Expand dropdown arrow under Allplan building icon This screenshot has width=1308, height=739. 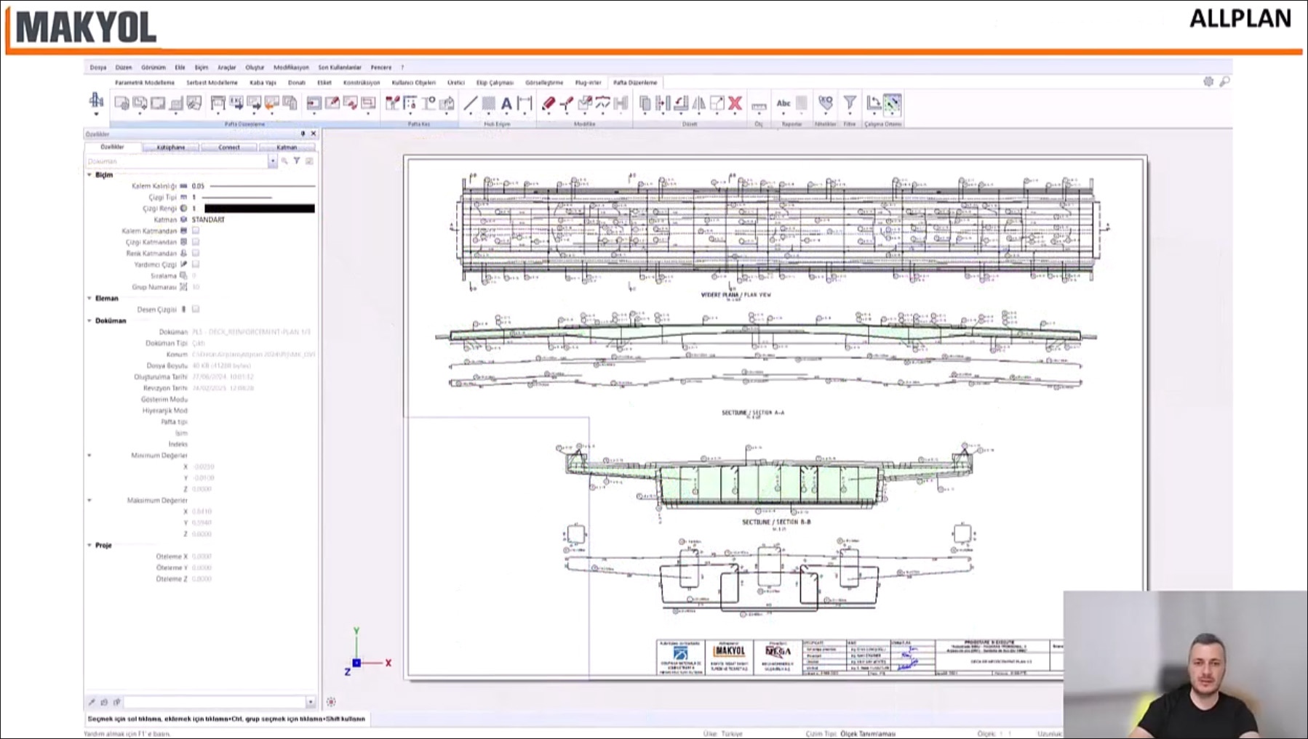click(x=96, y=114)
